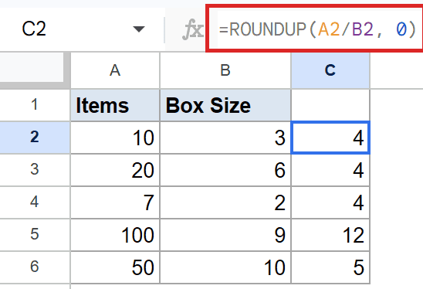The width and height of the screenshot is (423, 289).
Task: Select column A header
Action: click(x=115, y=70)
